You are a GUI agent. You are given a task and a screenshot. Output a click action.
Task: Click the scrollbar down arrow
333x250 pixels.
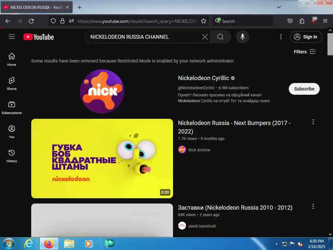pos(330,234)
